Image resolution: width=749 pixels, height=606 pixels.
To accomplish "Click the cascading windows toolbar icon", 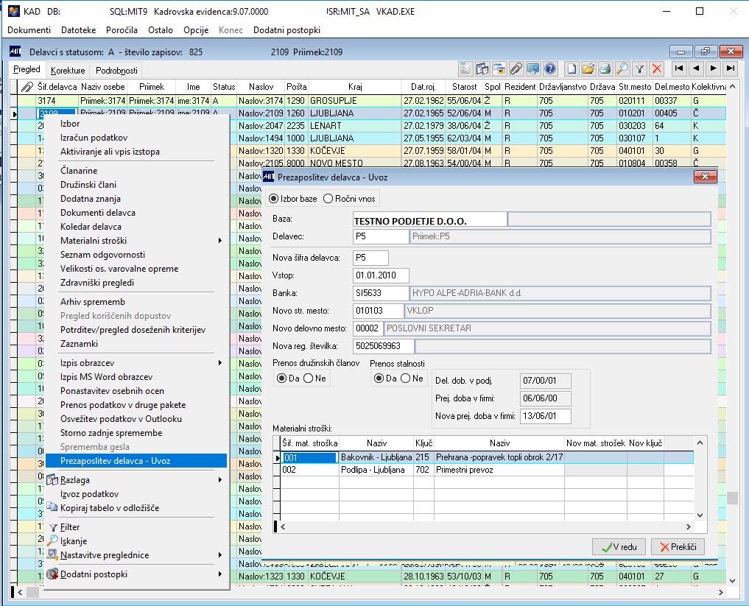I will coord(499,68).
